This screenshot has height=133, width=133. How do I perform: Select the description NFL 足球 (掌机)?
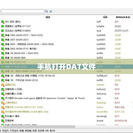pyautogui.click(x=13, y=22)
